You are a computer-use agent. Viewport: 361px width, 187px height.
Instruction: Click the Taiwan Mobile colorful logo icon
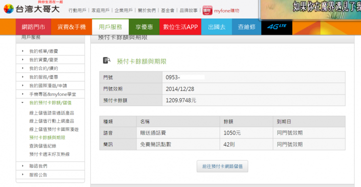[x=9, y=8]
